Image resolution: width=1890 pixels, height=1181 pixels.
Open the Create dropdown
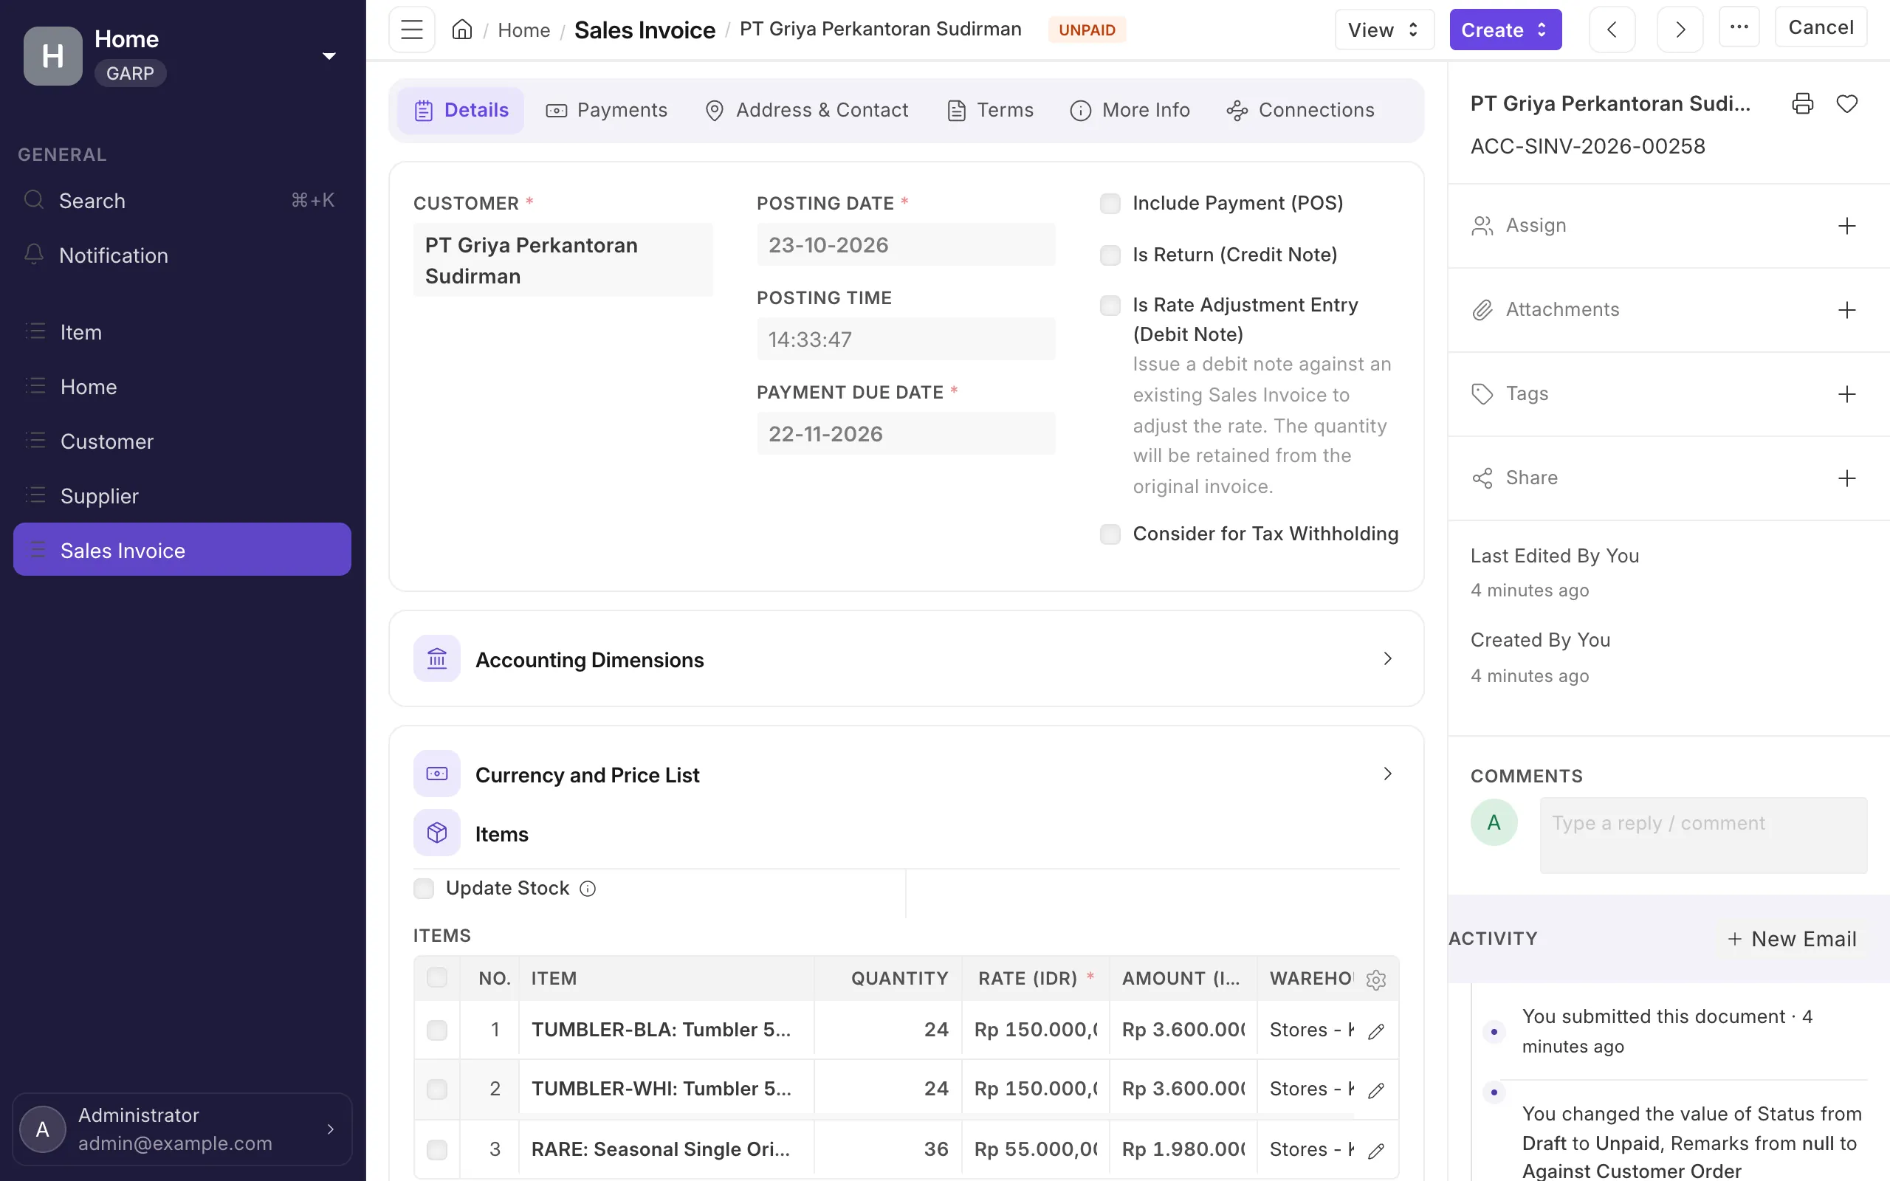point(1505,30)
